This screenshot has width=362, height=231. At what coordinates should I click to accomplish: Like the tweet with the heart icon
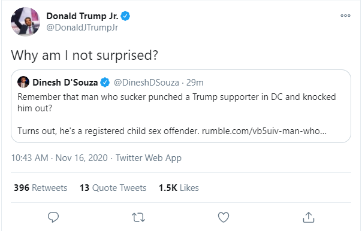tap(224, 217)
